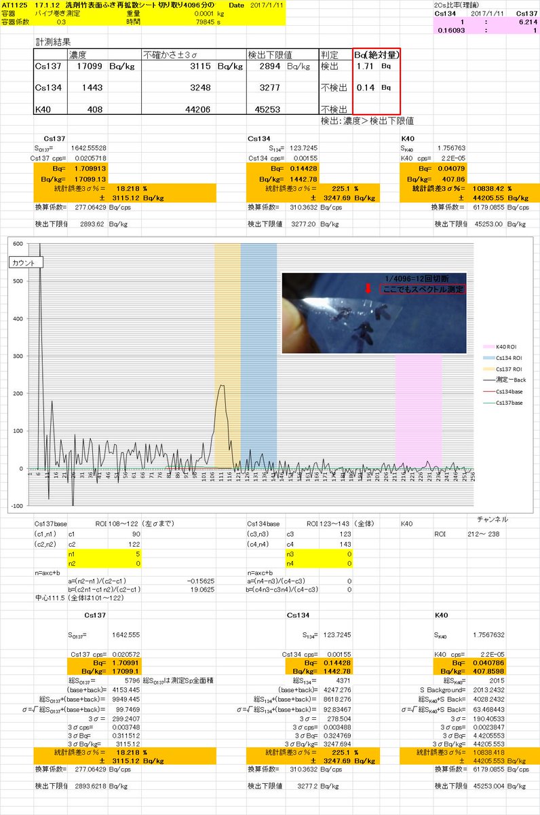Viewport: 540px width, 815px height.
Task: Click absolute value 0.14 Bq in red box
Action: 374,88
